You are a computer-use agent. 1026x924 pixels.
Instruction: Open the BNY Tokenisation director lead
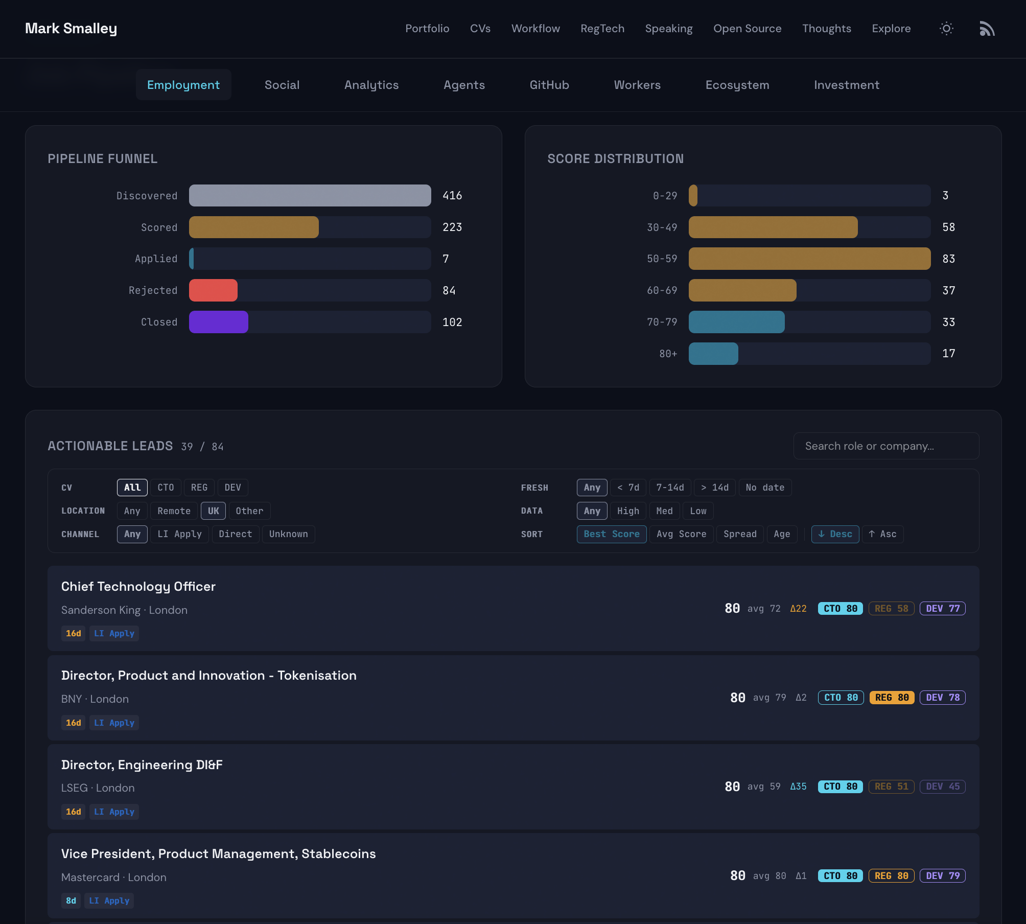point(513,698)
